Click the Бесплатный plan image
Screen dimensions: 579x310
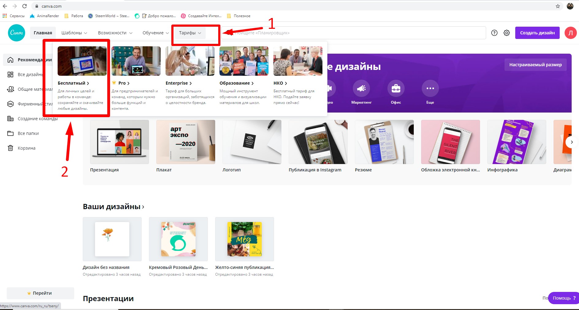coord(82,61)
